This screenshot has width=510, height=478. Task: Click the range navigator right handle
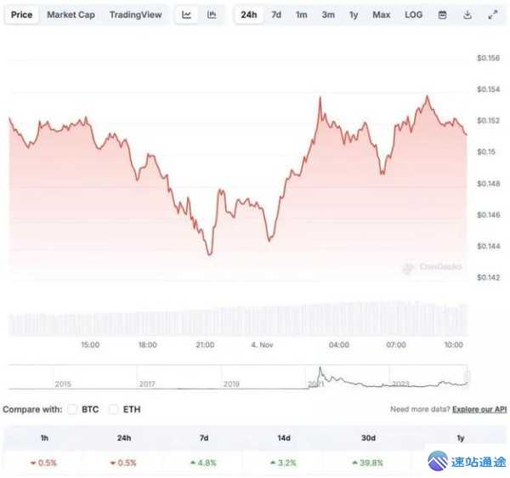tap(468, 376)
